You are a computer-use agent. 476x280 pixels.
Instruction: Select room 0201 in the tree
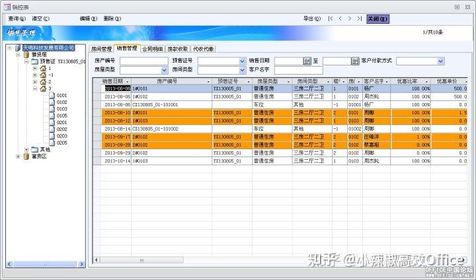pos(61,123)
